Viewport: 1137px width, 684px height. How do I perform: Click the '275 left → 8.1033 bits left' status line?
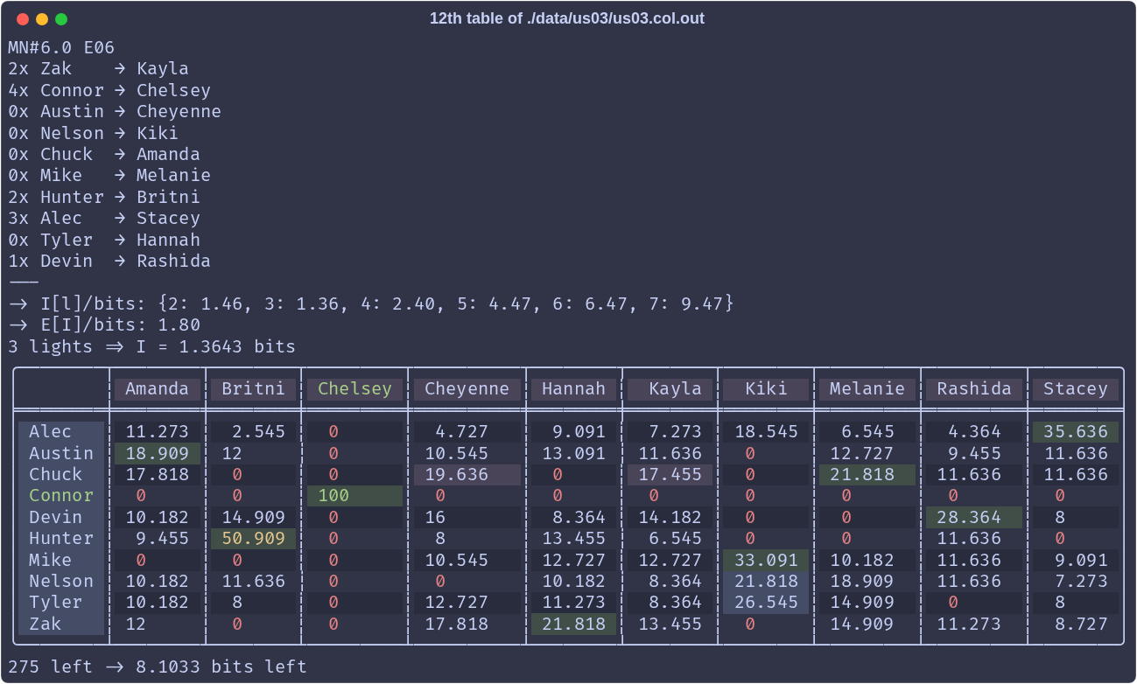158,667
